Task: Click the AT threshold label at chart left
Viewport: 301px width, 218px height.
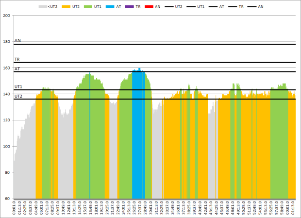Action: [x=17, y=69]
